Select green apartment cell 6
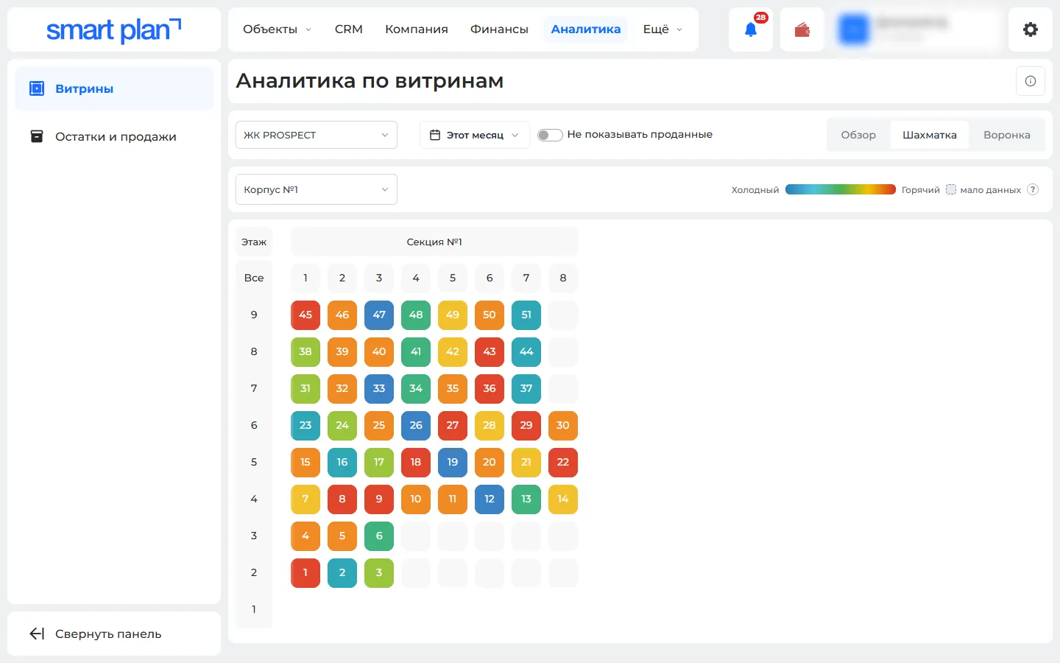1060x663 pixels. [379, 536]
